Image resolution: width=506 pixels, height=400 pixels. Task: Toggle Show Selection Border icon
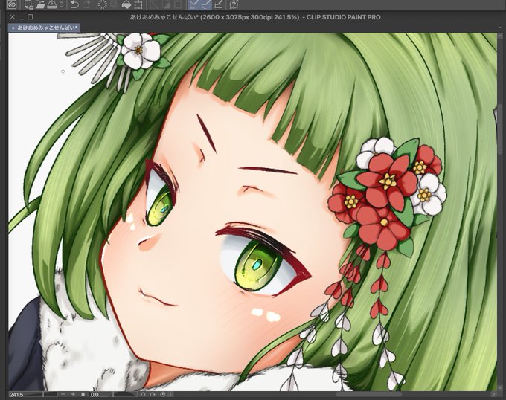tap(178, 4)
